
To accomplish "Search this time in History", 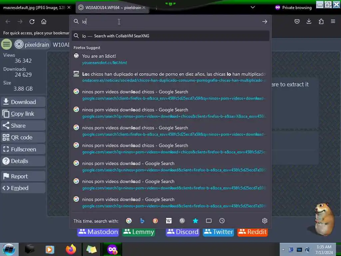I will (x=222, y=221).
